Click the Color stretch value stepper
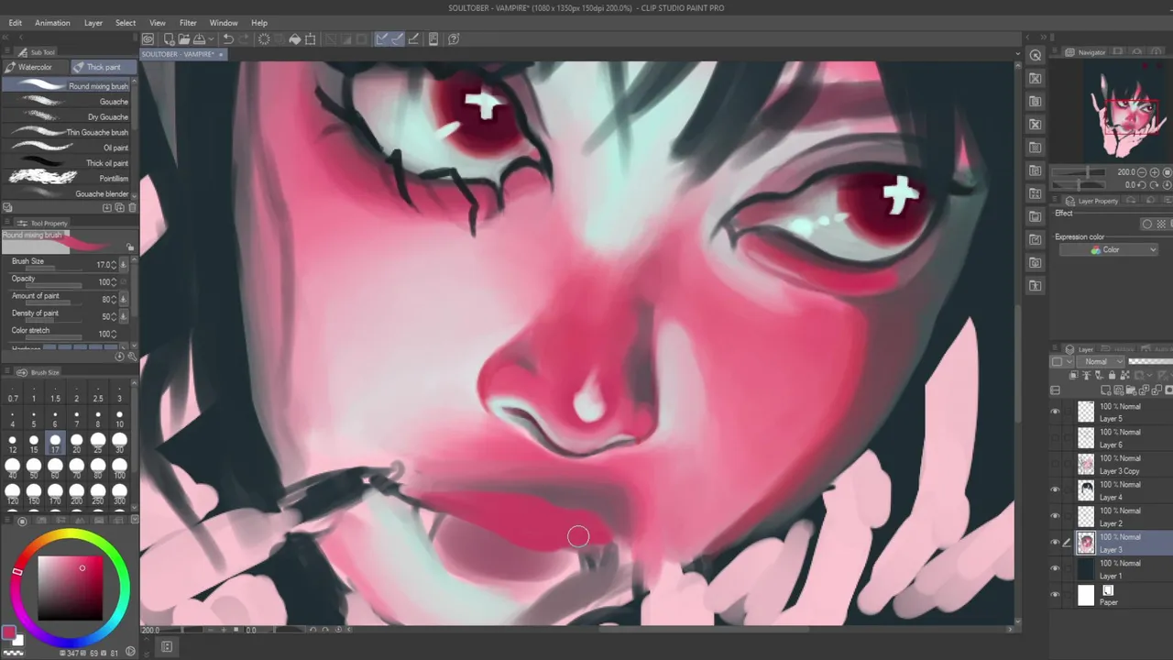Viewport: 1173px width, 660px height. click(114, 334)
